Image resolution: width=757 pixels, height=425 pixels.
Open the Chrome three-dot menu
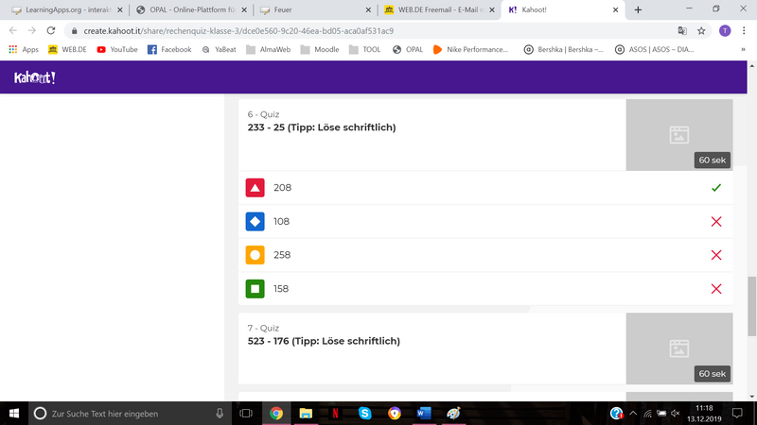click(x=745, y=30)
